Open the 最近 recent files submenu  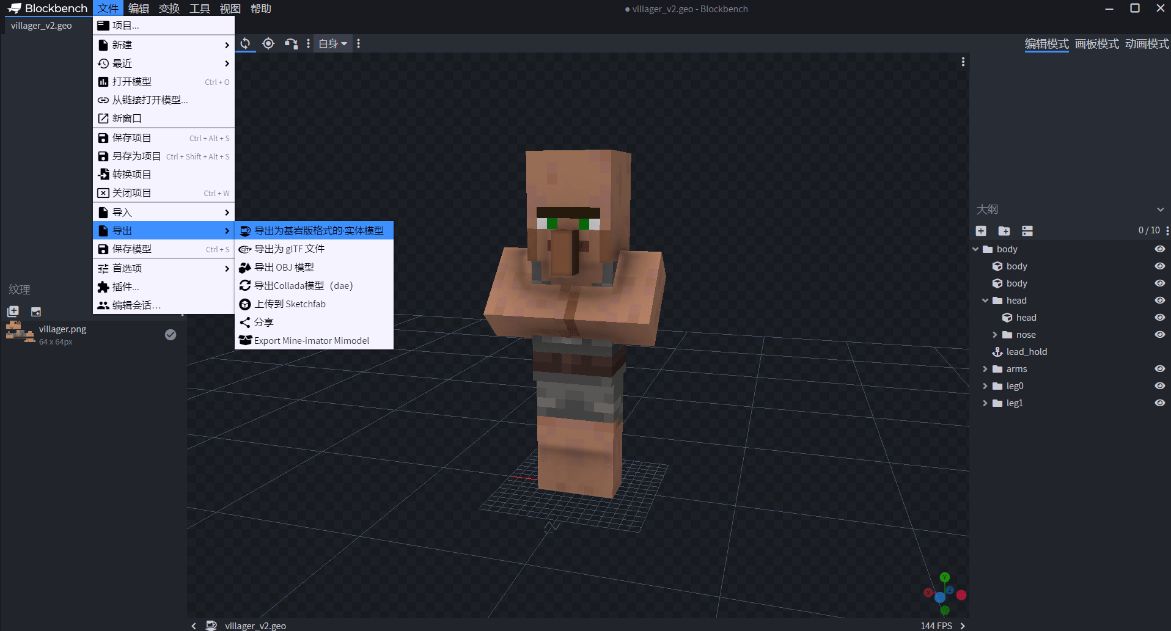click(164, 63)
